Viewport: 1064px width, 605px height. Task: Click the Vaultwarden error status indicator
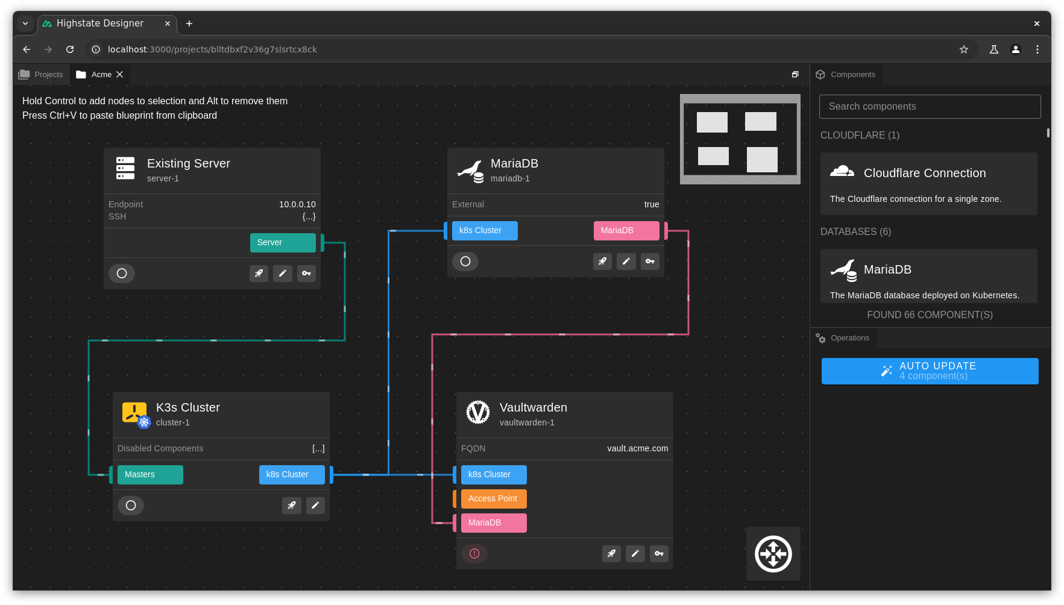(x=474, y=554)
